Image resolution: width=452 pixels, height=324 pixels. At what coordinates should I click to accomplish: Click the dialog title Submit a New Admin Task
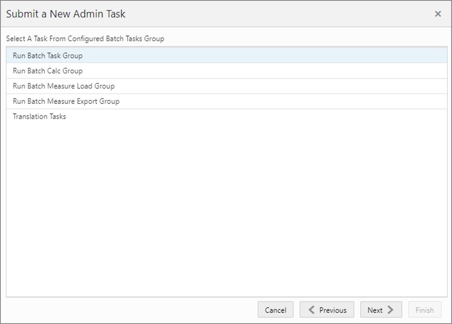point(66,13)
